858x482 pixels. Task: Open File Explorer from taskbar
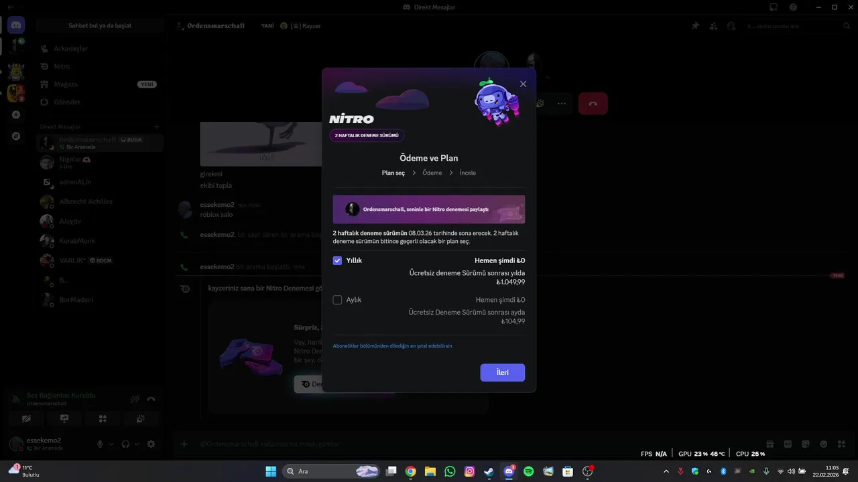coord(430,471)
